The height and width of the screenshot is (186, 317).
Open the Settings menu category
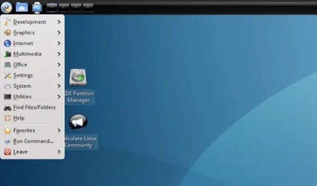32,75
